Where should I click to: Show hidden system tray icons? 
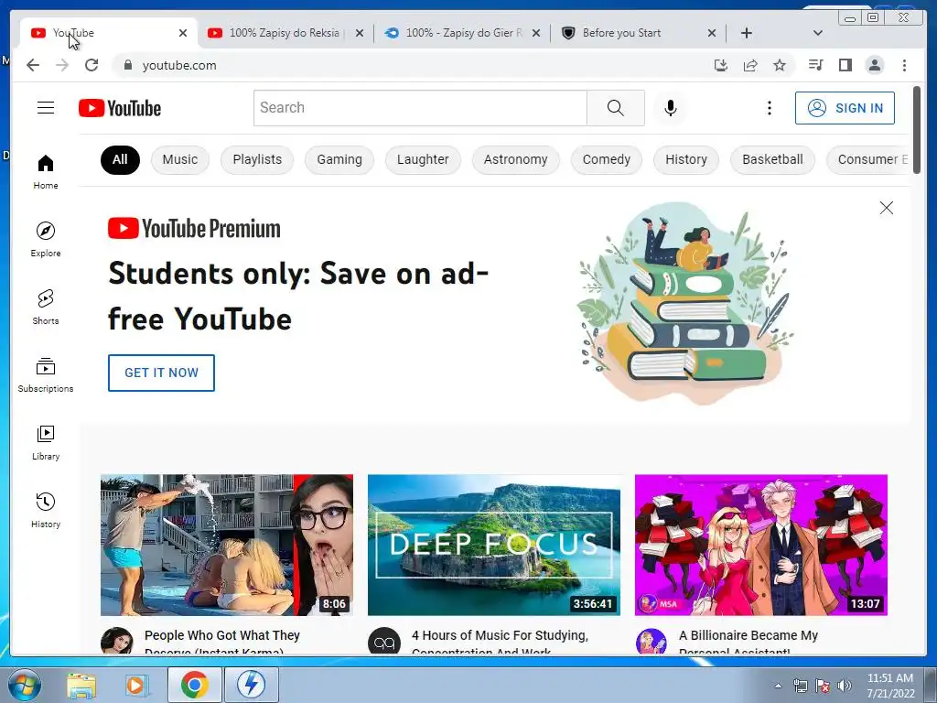pyautogui.click(x=778, y=686)
